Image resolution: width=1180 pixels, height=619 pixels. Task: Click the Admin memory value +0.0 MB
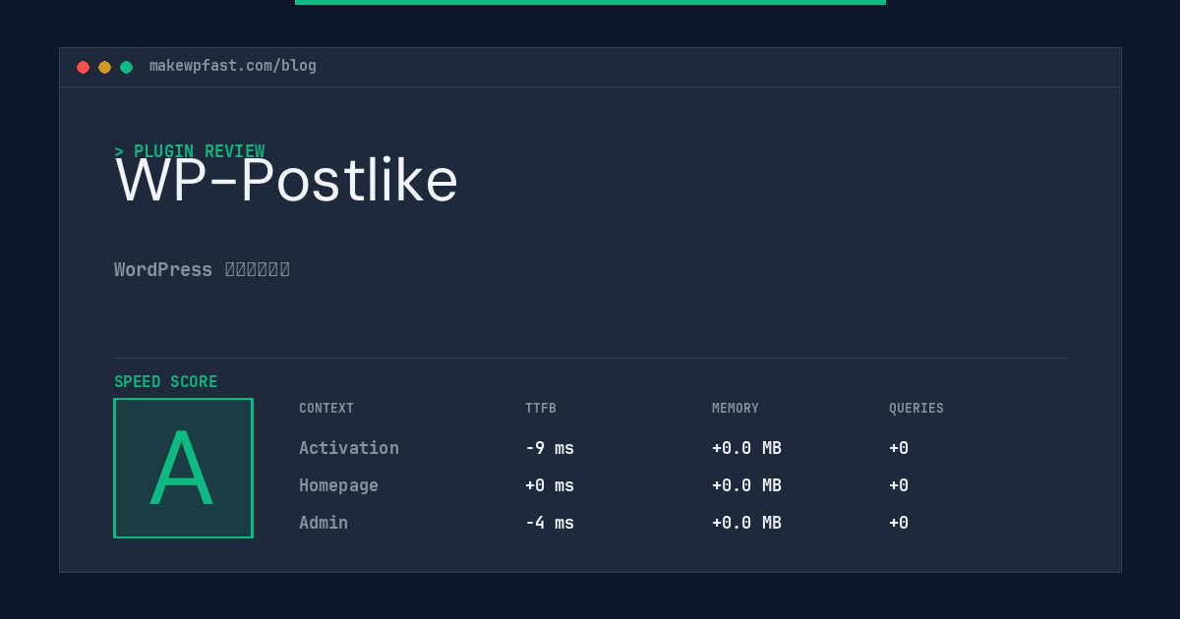coord(746,523)
